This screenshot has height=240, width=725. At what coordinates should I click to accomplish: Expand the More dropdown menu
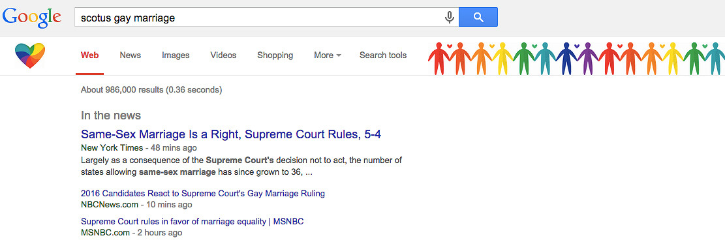[x=328, y=55]
